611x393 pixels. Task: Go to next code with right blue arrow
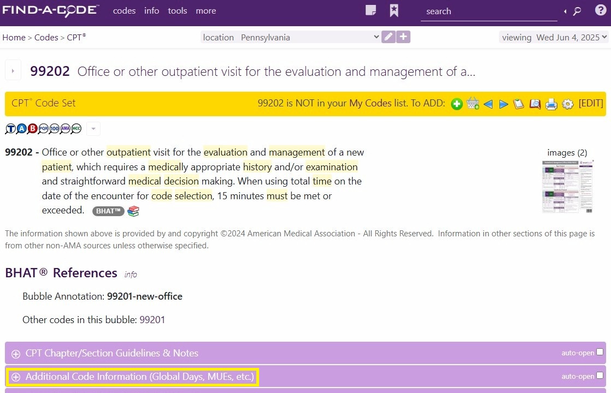click(503, 104)
